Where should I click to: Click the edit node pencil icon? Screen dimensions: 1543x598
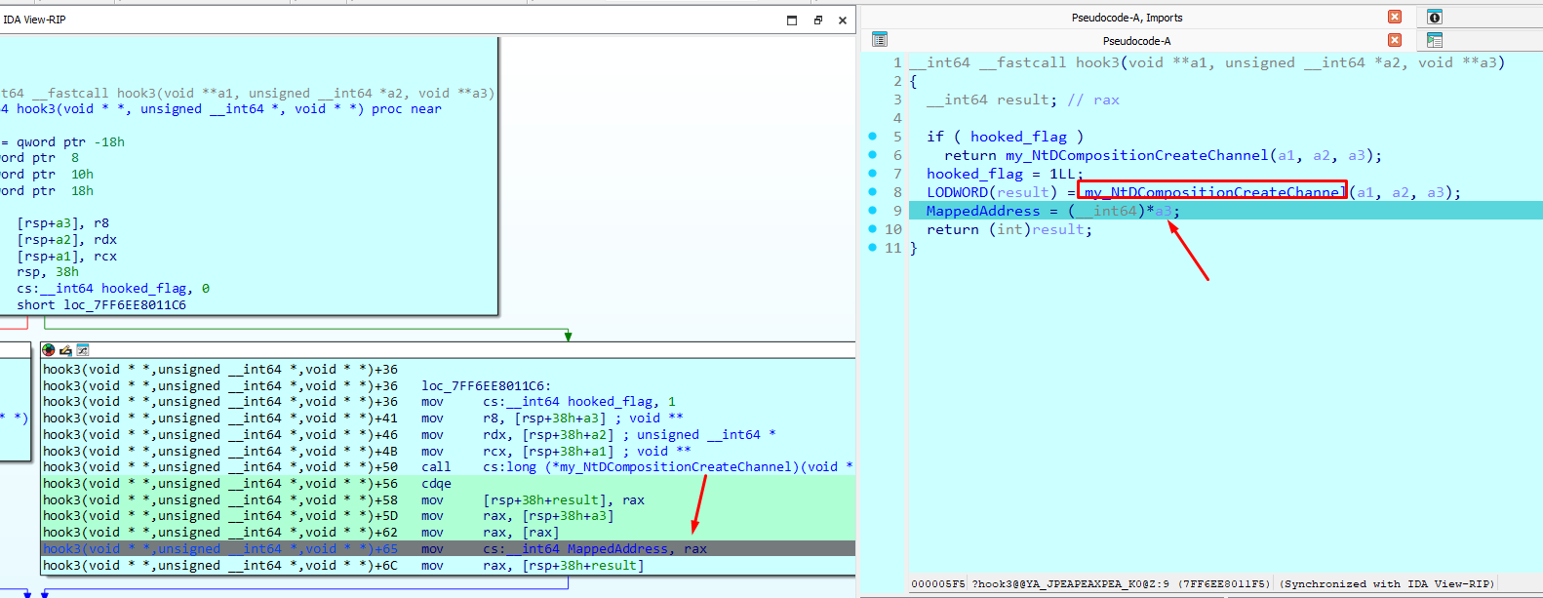[65, 350]
